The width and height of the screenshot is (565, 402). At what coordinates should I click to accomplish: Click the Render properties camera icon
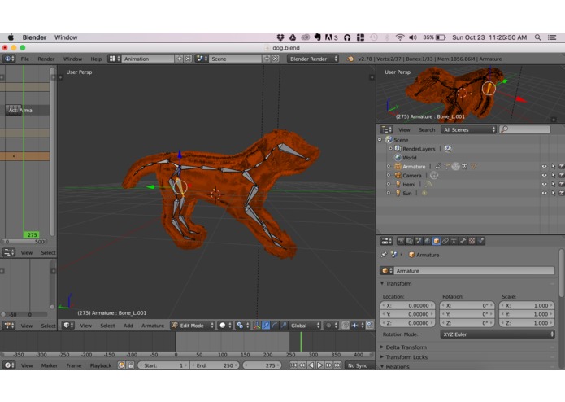click(401, 241)
